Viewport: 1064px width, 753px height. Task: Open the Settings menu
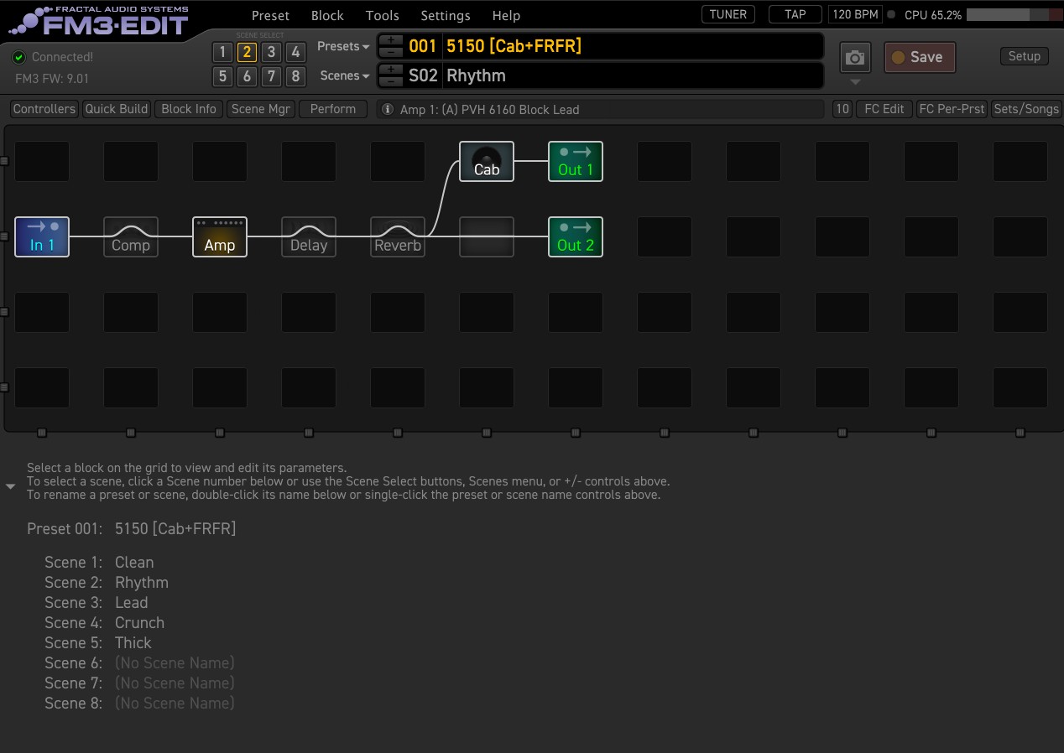[446, 15]
